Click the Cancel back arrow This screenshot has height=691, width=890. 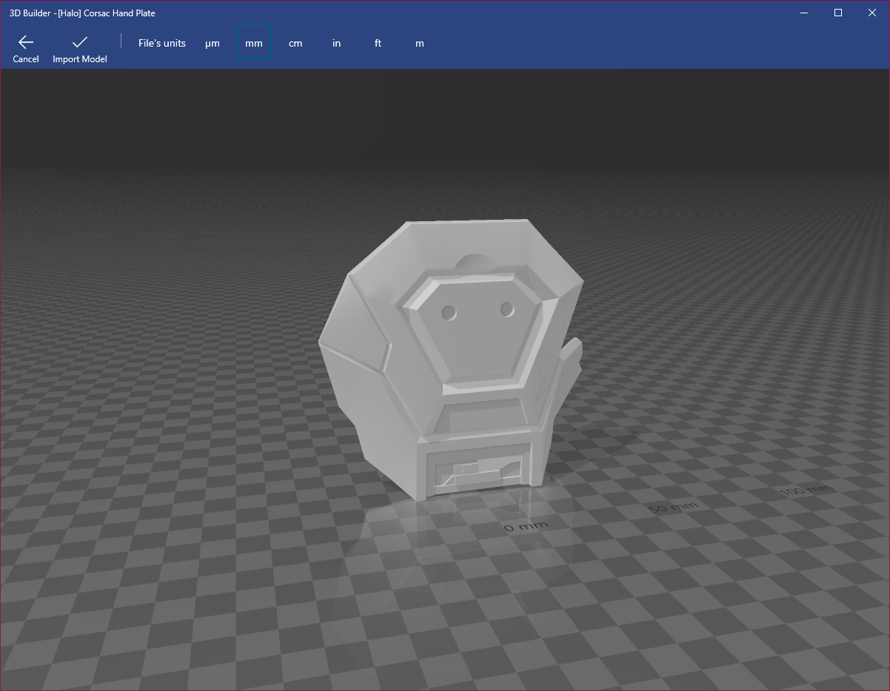pos(26,49)
